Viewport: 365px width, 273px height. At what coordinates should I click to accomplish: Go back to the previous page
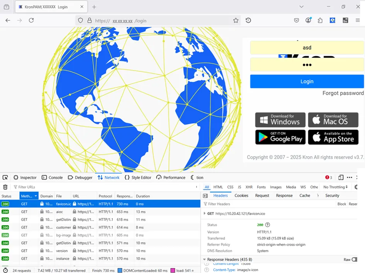(8, 20)
